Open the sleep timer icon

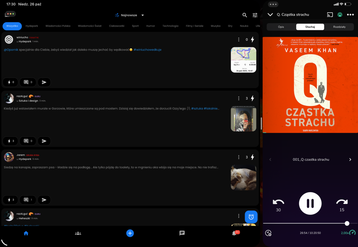click(x=268, y=233)
